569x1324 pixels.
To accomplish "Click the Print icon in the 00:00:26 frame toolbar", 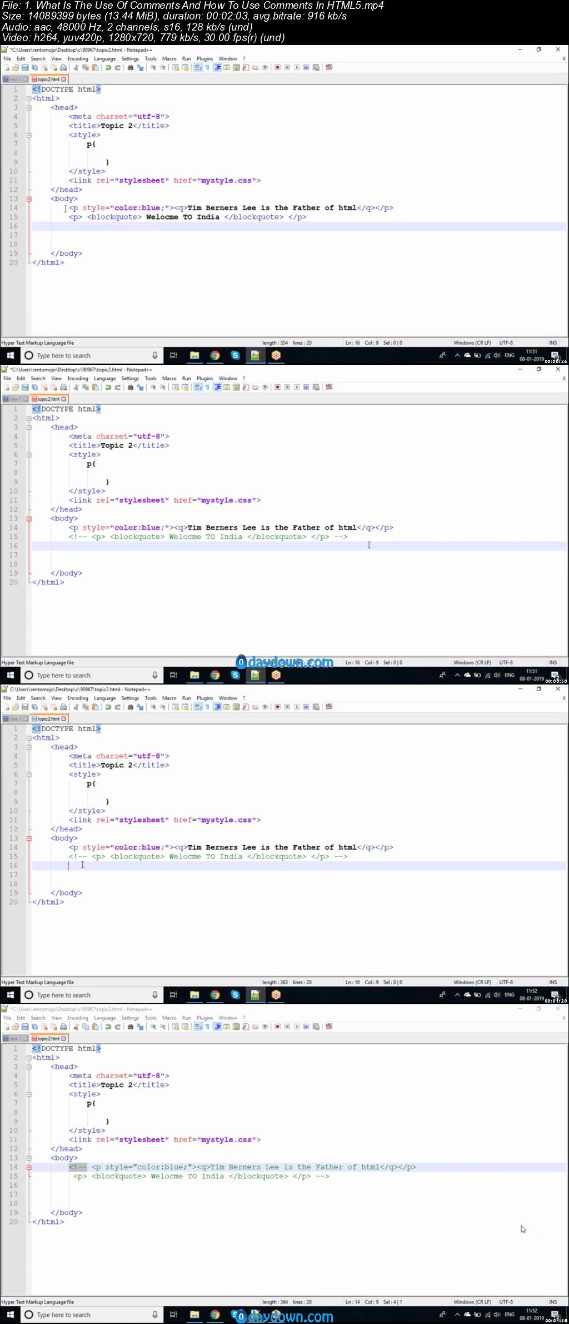I will coord(63,67).
